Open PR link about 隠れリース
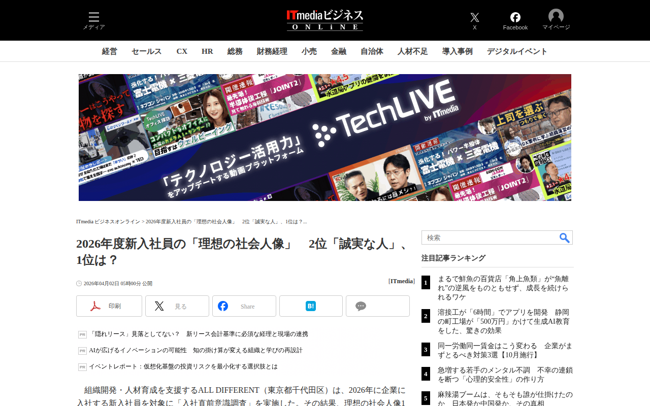650x406 pixels. (199, 334)
